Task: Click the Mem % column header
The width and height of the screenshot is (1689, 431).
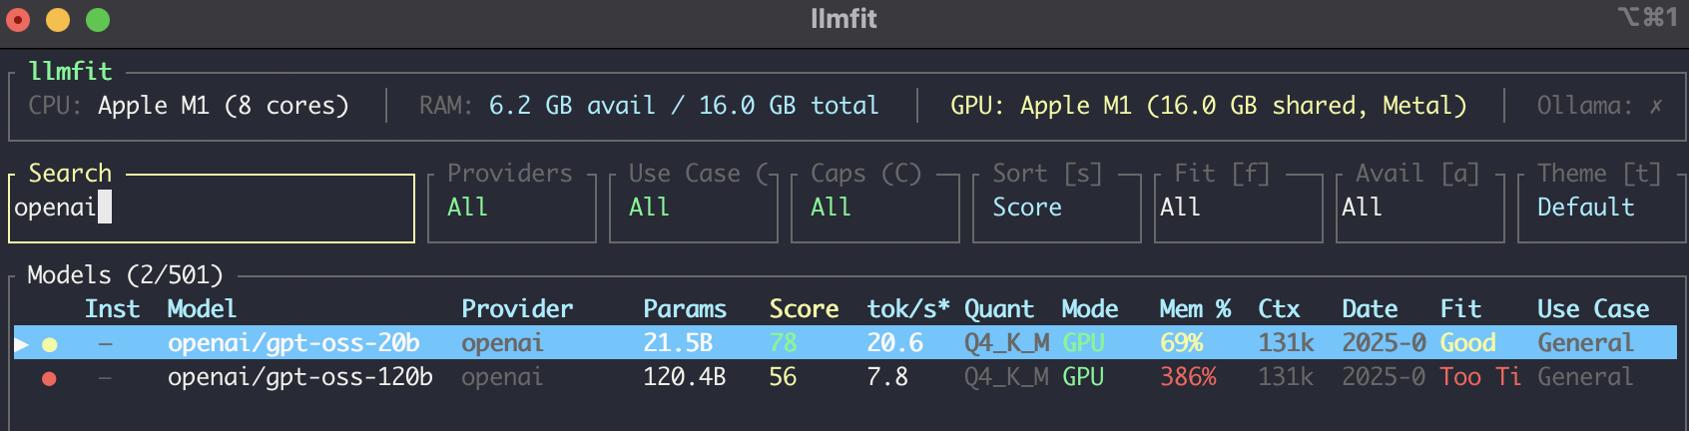Action: (1195, 309)
